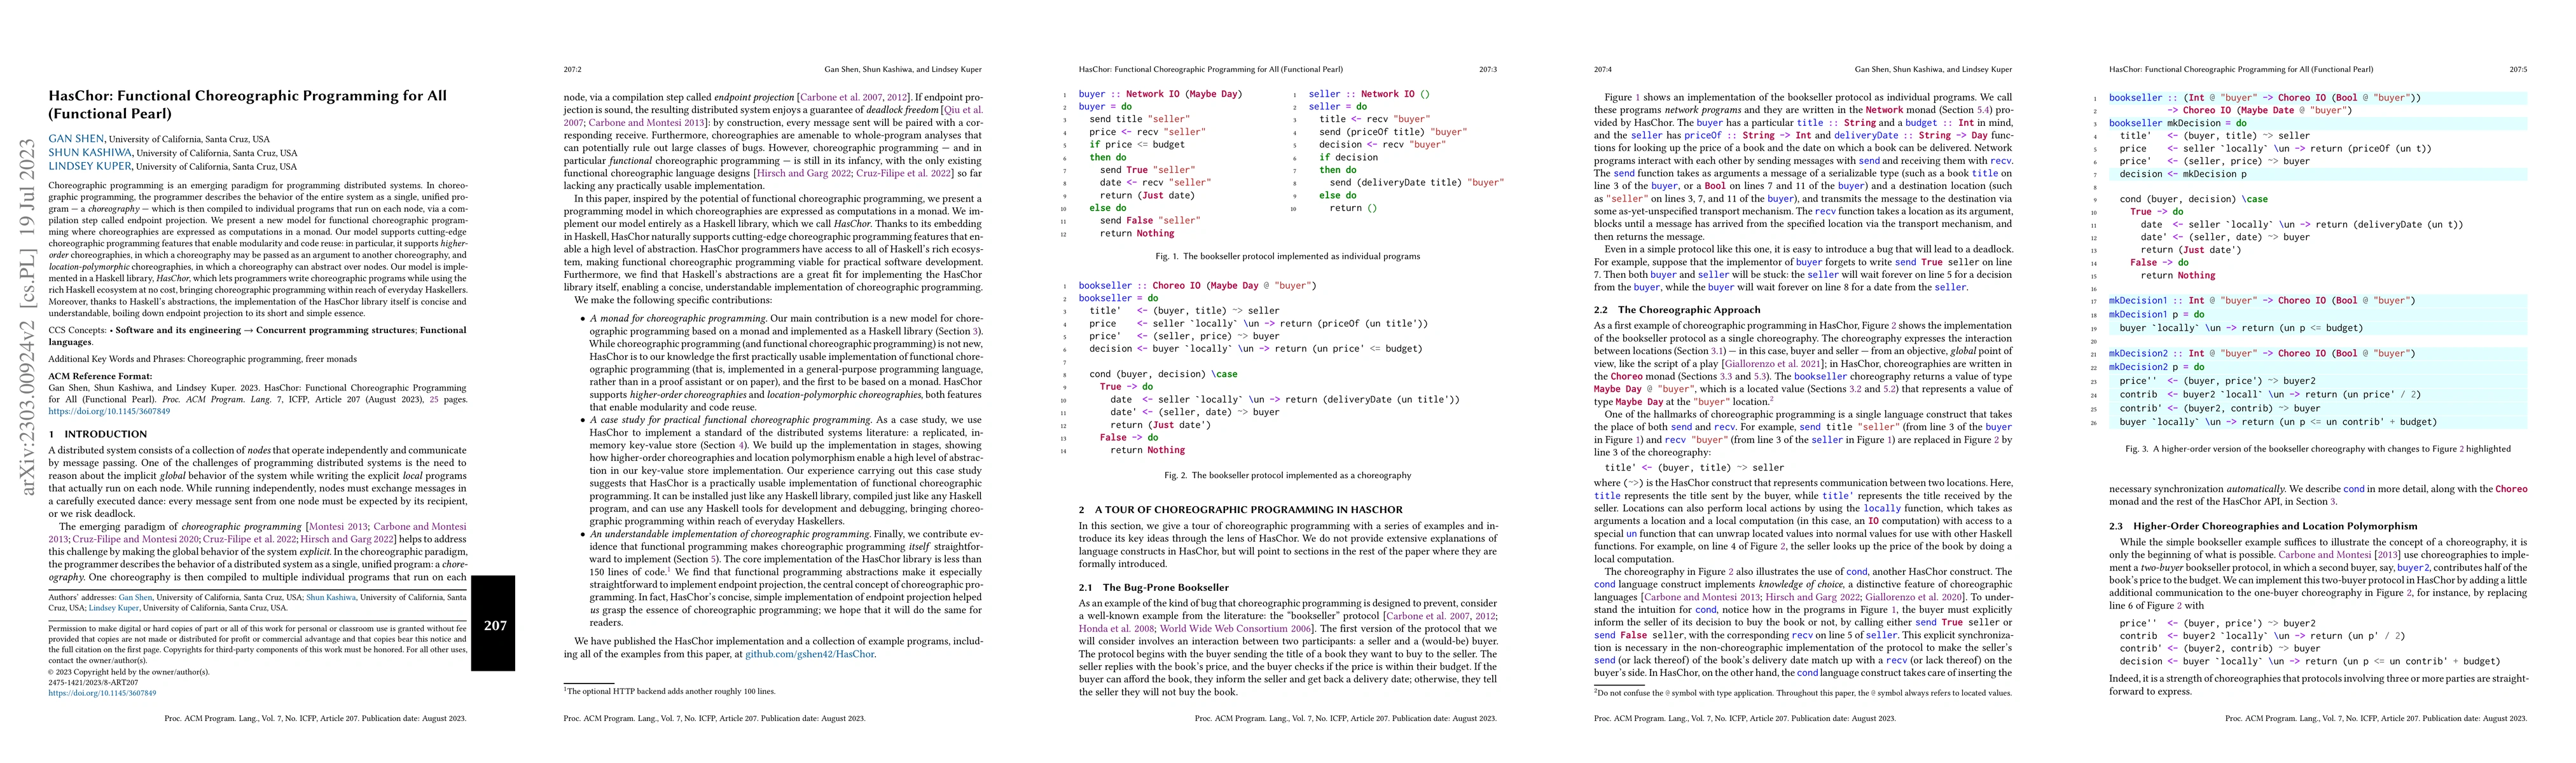Image resolution: width=2576 pixels, height=763 pixels.
Task: Click the paper title 'HasChor: Functional Choreographic Programming'
Action: [248, 104]
